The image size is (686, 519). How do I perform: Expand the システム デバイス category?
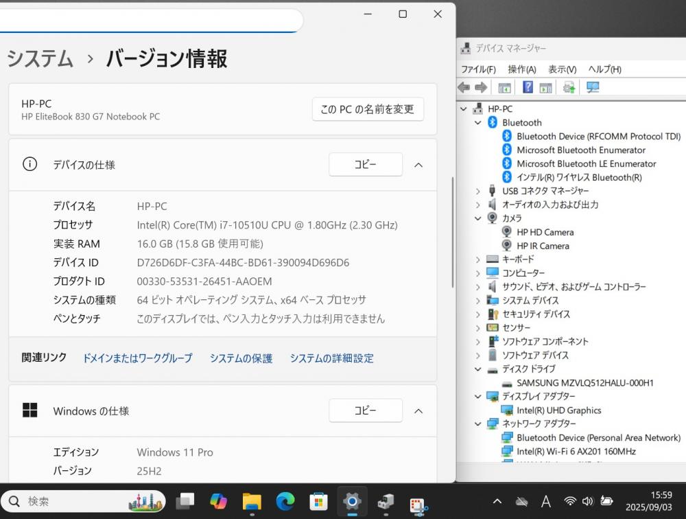click(x=477, y=301)
